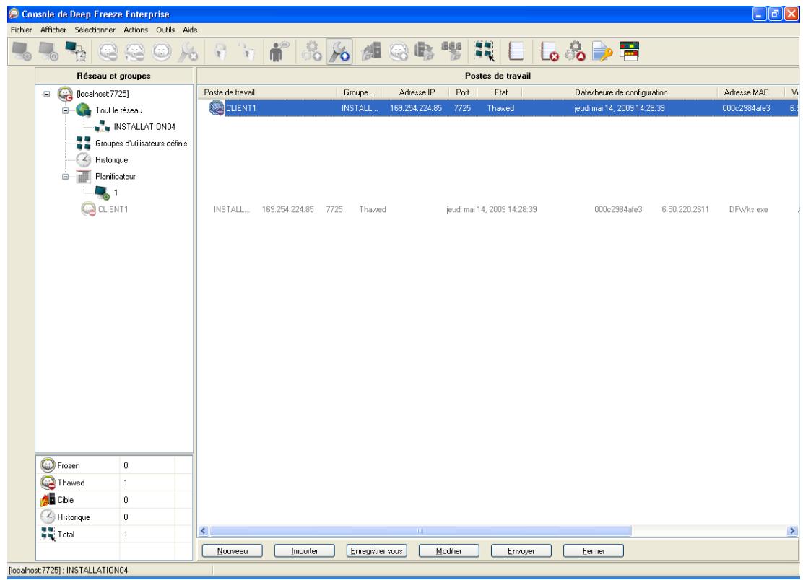Click the Importer button
Image resolution: width=803 pixels, height=580 pixels.
click(x=304, y=551)
